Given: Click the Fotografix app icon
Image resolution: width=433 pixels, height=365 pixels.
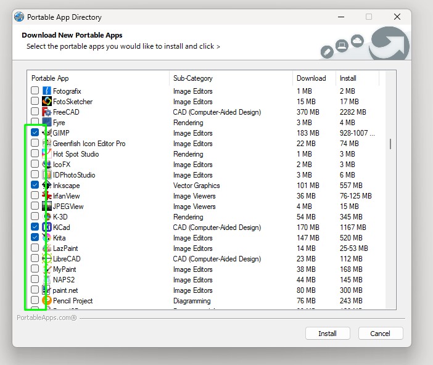Looking at the screenshot, I should [46, 91].
